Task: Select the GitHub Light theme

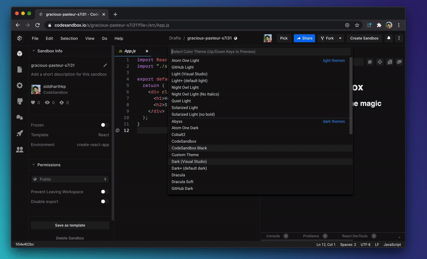Action: tap(260, 67)
